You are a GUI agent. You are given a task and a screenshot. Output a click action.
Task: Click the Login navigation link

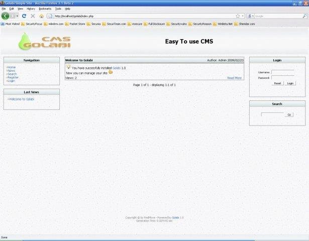(x=11, y=81)
